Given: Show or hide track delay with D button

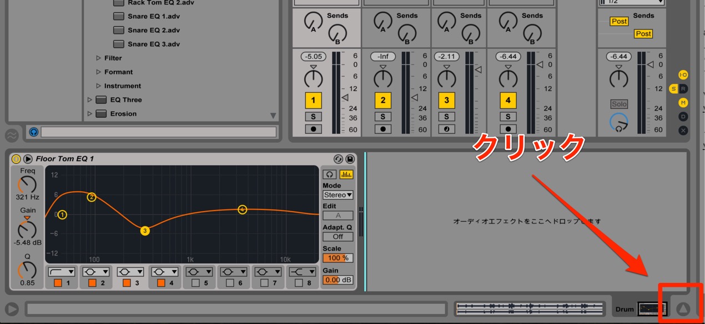Looking at the screenshot, I should 683,117.
